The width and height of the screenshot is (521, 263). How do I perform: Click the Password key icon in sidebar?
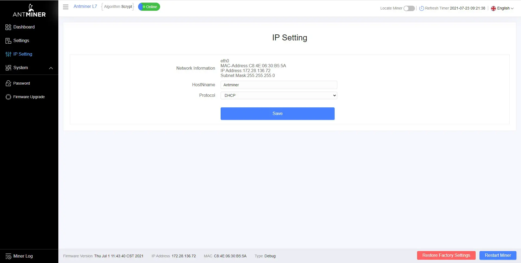point(8,83)
